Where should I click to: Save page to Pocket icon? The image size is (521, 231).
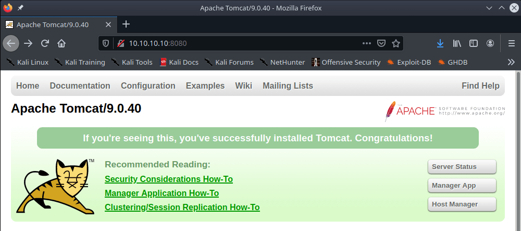pos(381,43)
